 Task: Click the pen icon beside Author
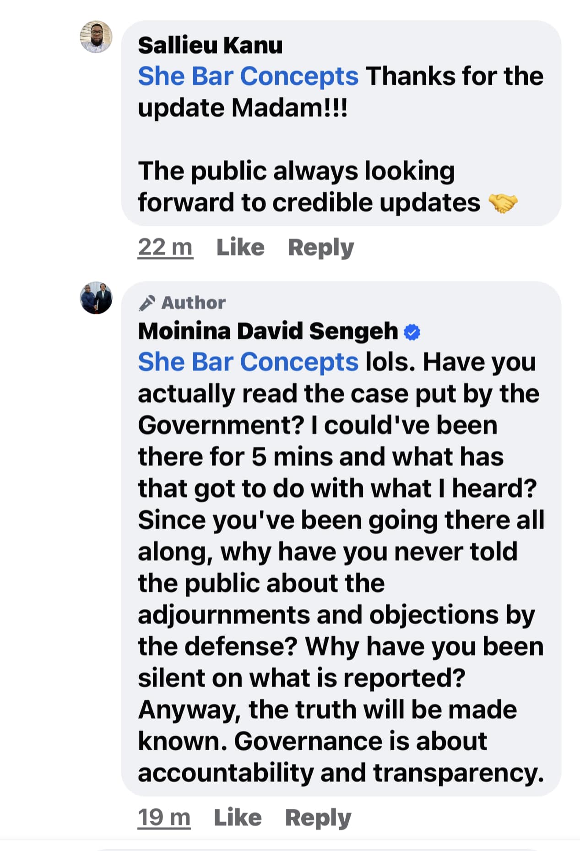point(147,303)
